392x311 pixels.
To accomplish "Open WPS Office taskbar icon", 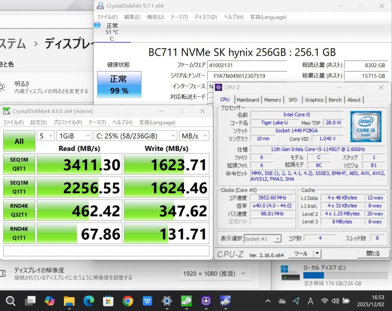I will click(147, 301).
